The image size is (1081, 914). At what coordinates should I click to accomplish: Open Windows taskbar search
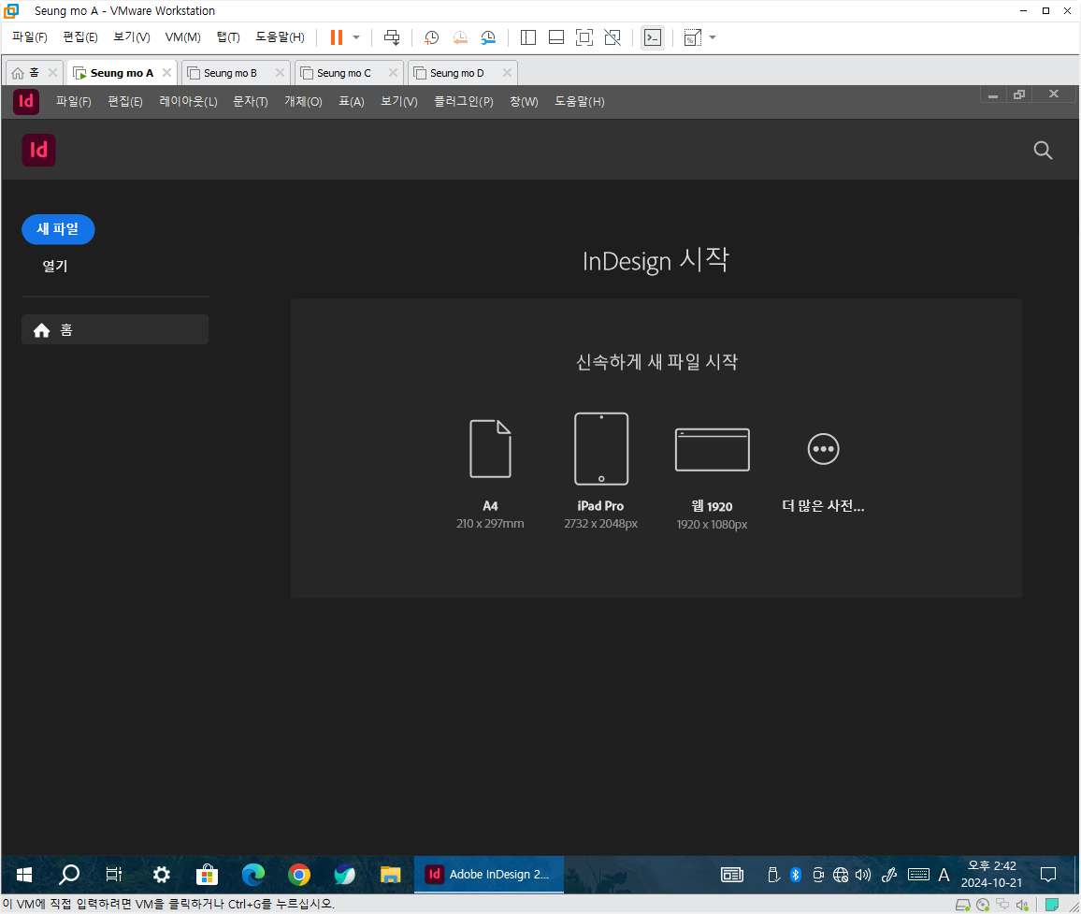click(x=69, y=875)
